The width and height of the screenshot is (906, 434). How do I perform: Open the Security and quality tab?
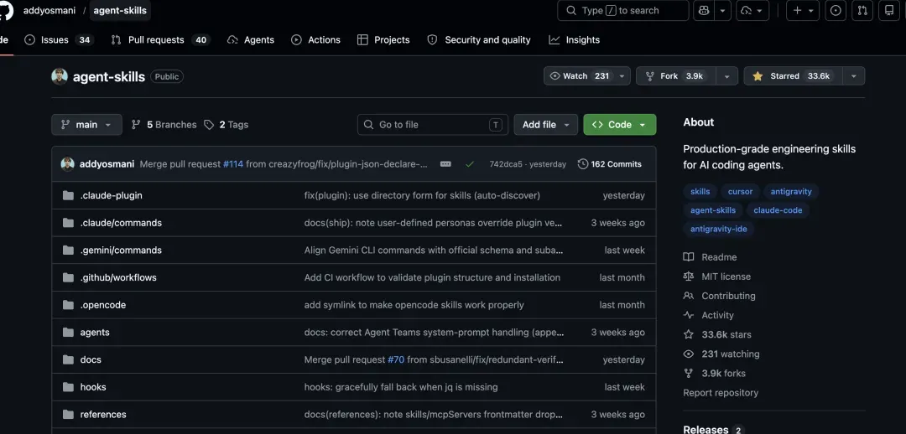479,40
